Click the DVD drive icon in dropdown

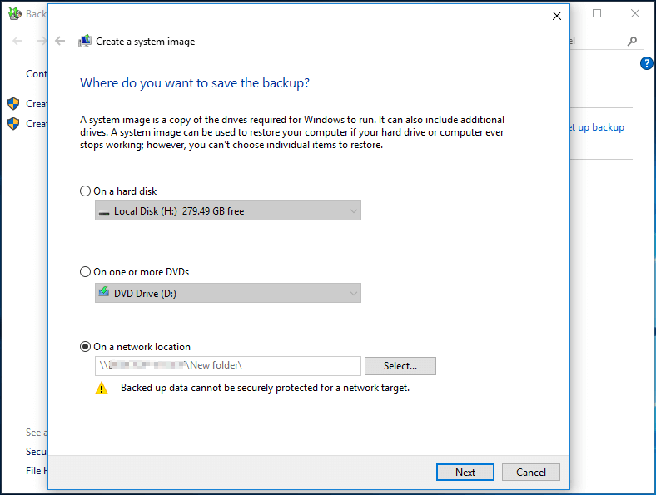click(104, 292)
